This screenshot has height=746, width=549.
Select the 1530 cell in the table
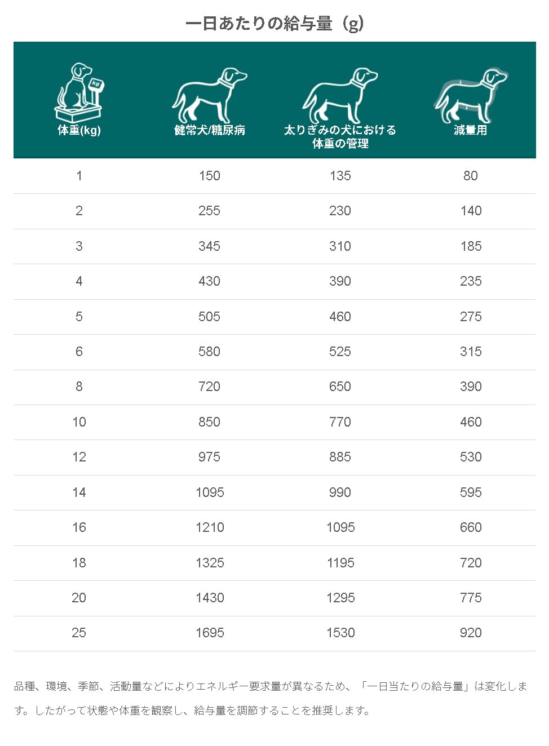(340, 633)
